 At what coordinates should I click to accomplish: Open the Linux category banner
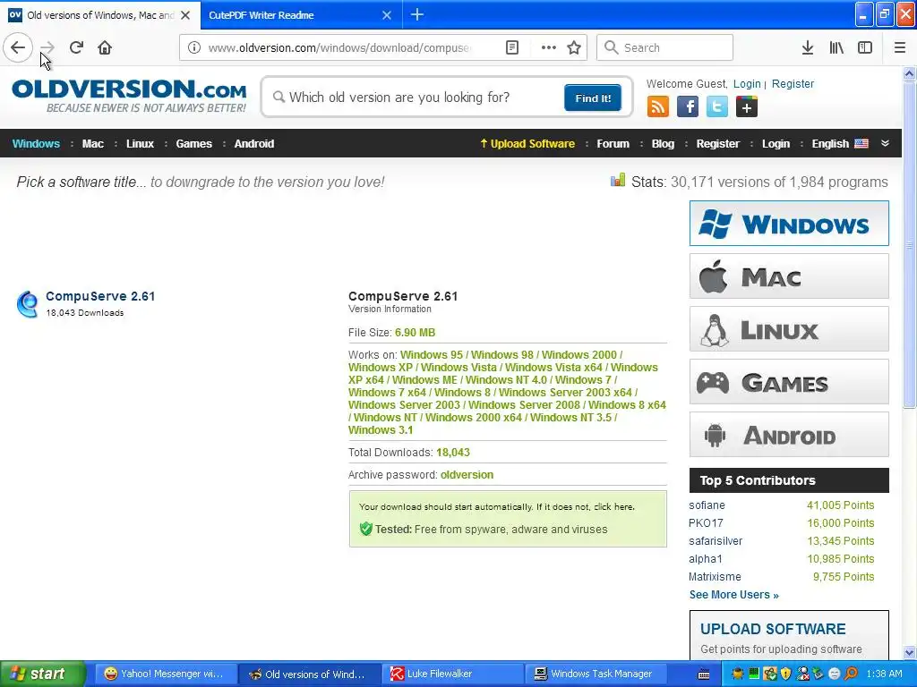click(789, 329)
